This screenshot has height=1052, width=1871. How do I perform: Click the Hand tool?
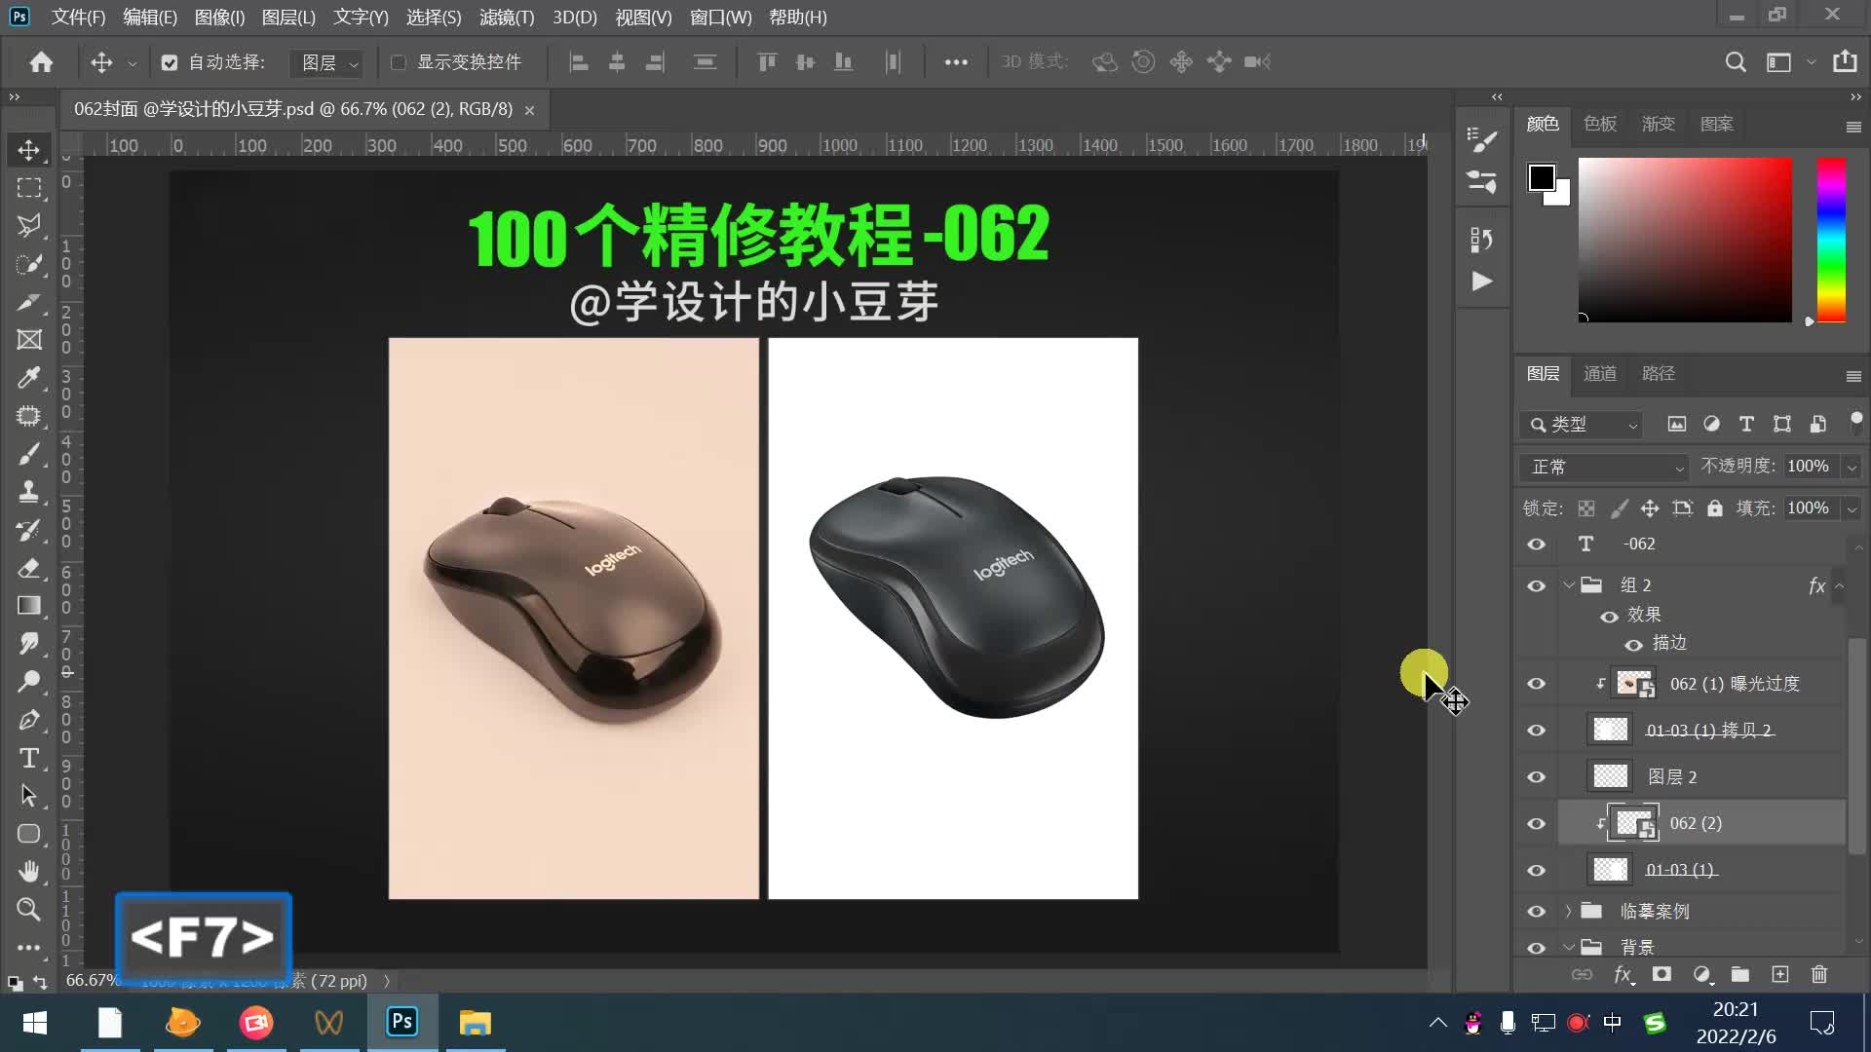point(28,871)
